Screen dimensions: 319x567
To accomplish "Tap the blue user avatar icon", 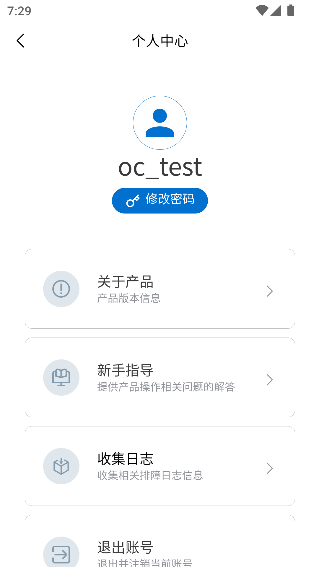I will pos(160,123).
